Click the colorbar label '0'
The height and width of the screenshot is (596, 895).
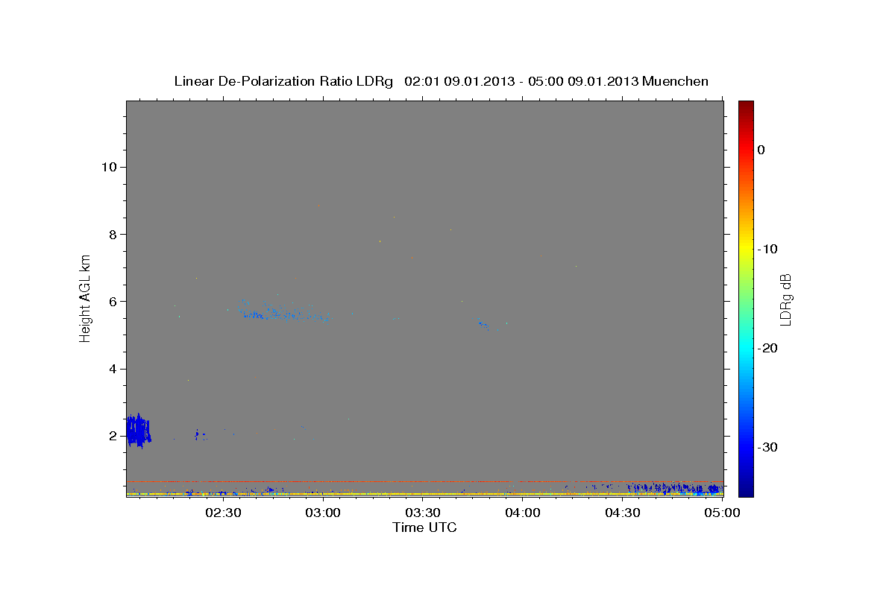point(761,150)
